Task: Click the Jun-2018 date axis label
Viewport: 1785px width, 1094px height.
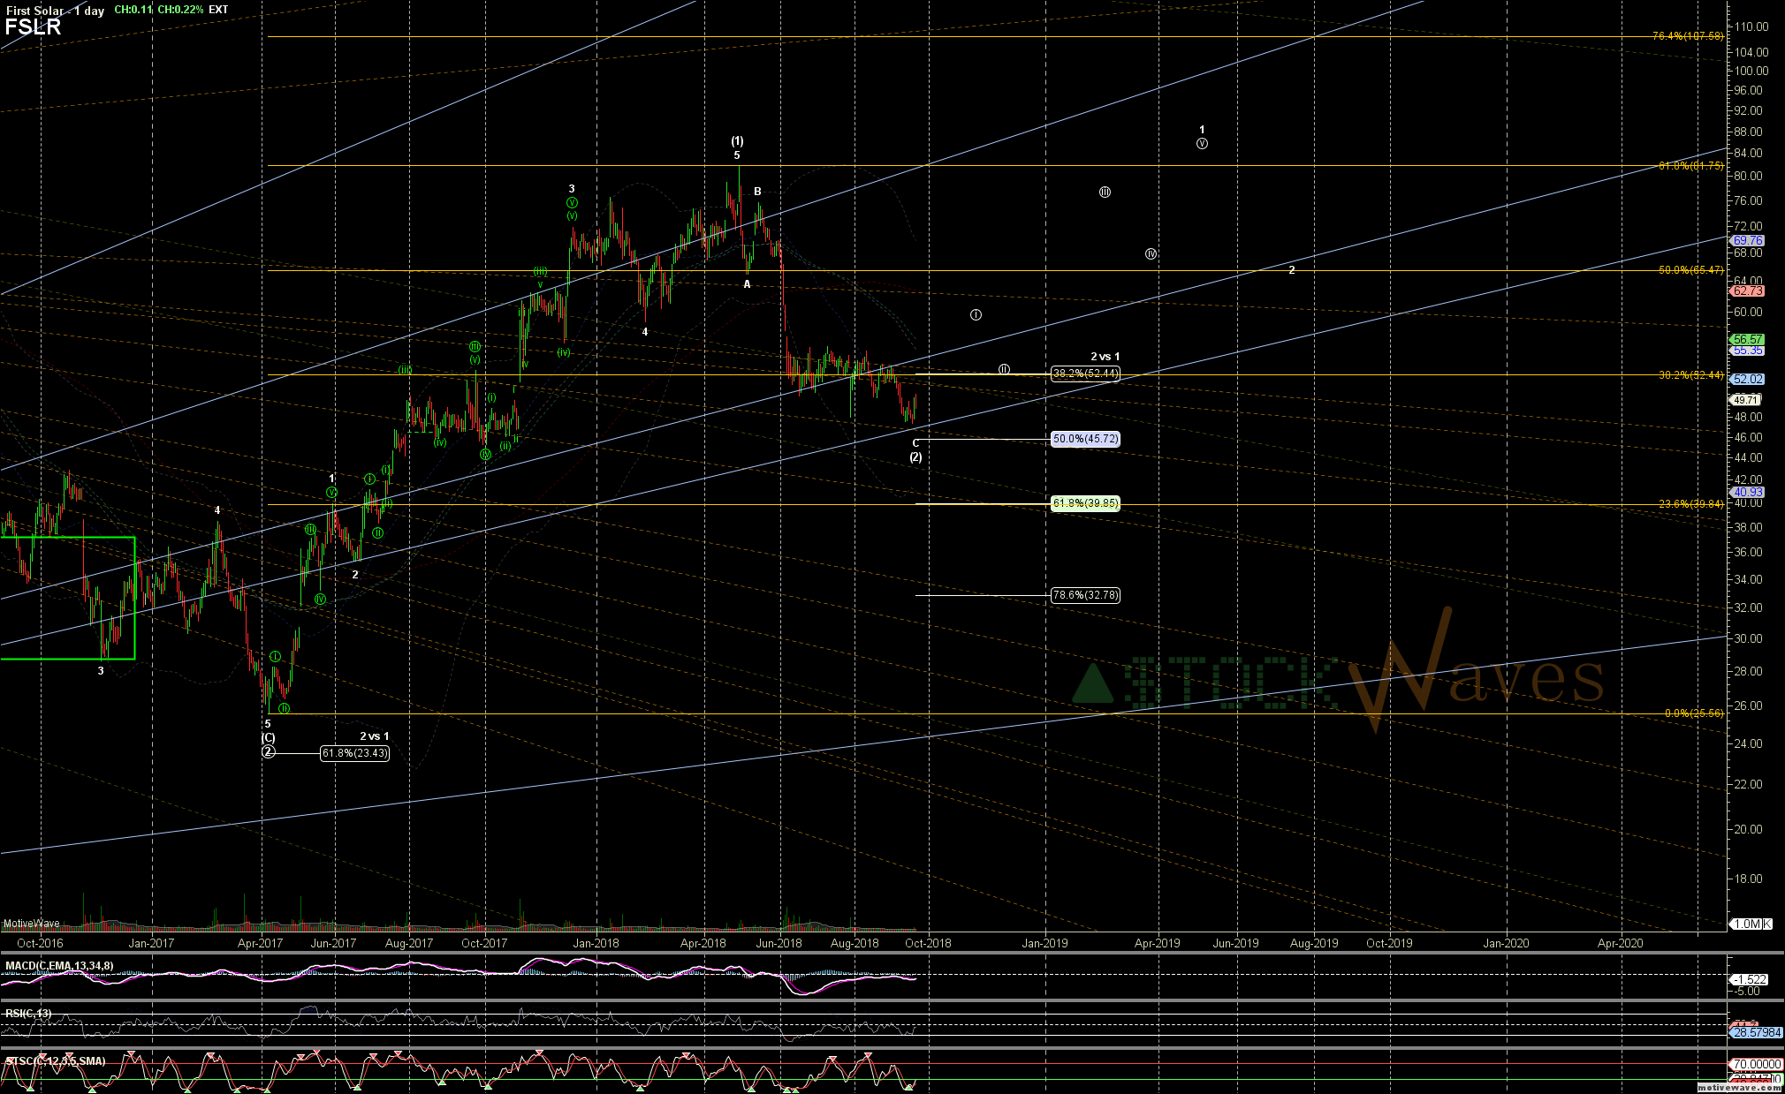Action: point(779,943)
